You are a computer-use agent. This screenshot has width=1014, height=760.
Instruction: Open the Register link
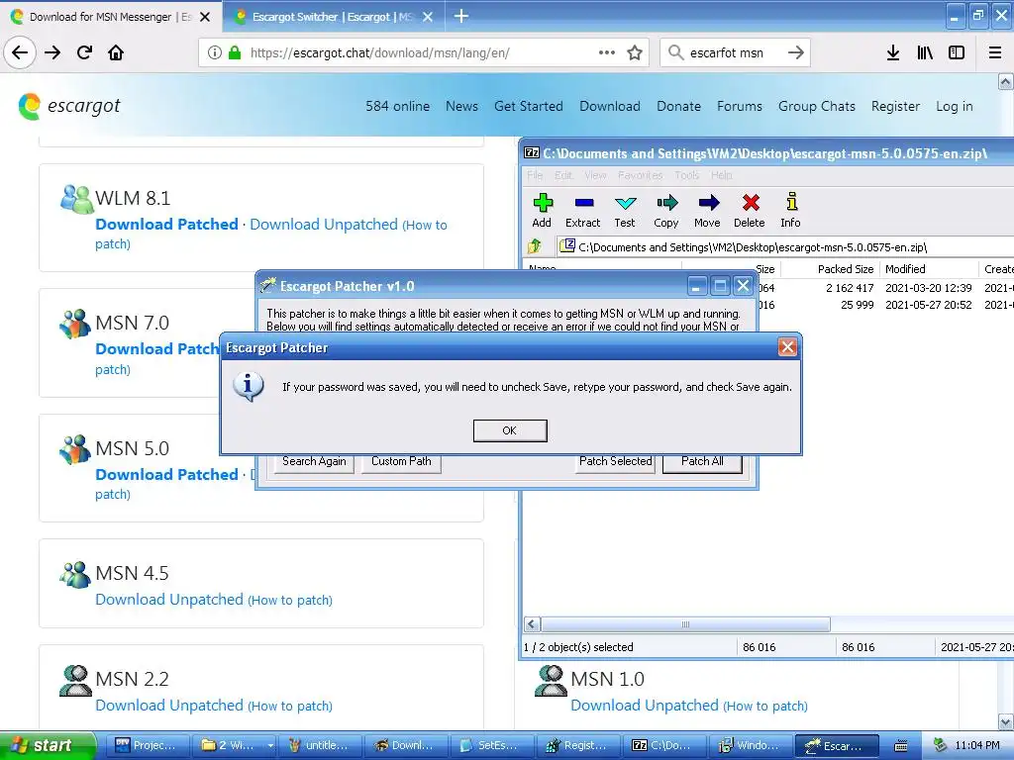(895, 106)
